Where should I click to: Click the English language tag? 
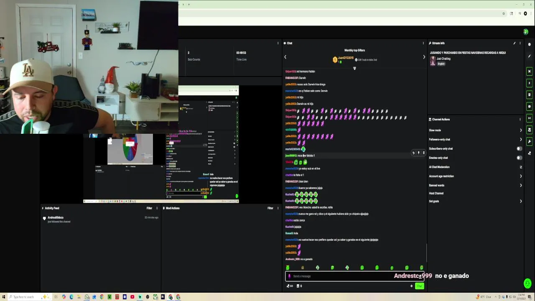pos(441,64)
